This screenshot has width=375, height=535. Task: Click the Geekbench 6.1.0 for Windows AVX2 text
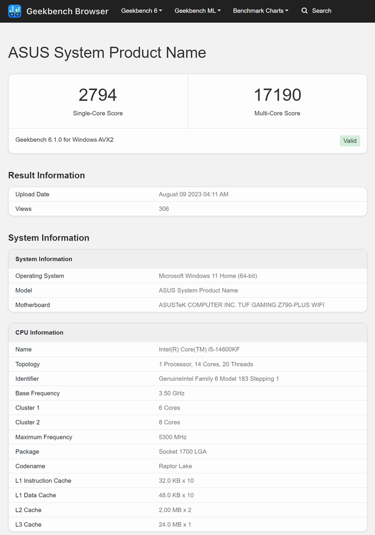pos(64,140)
